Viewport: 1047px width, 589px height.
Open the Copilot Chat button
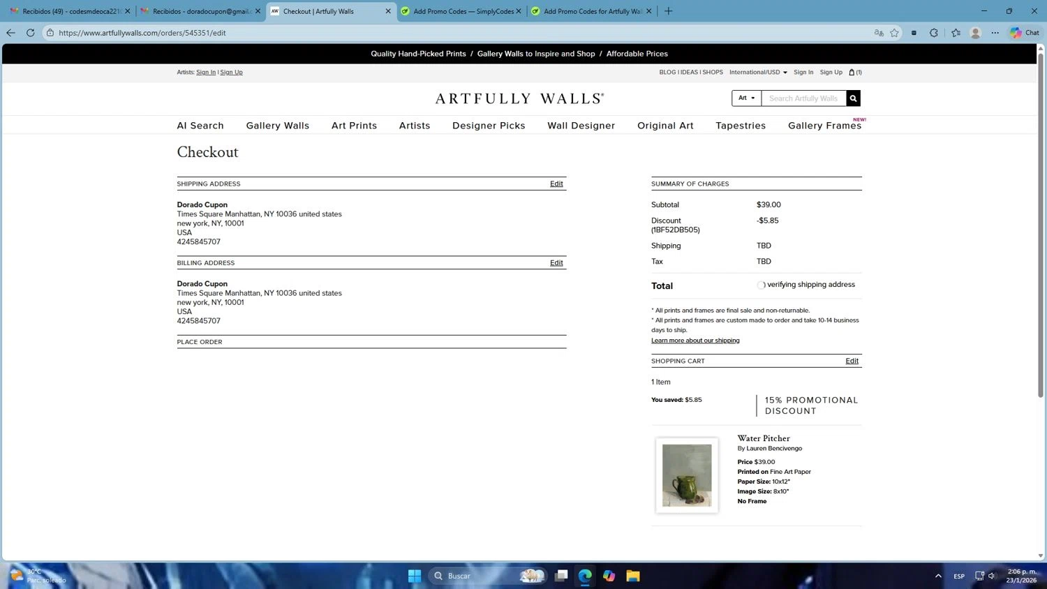pyautogui.click(x=1024, y=33)
